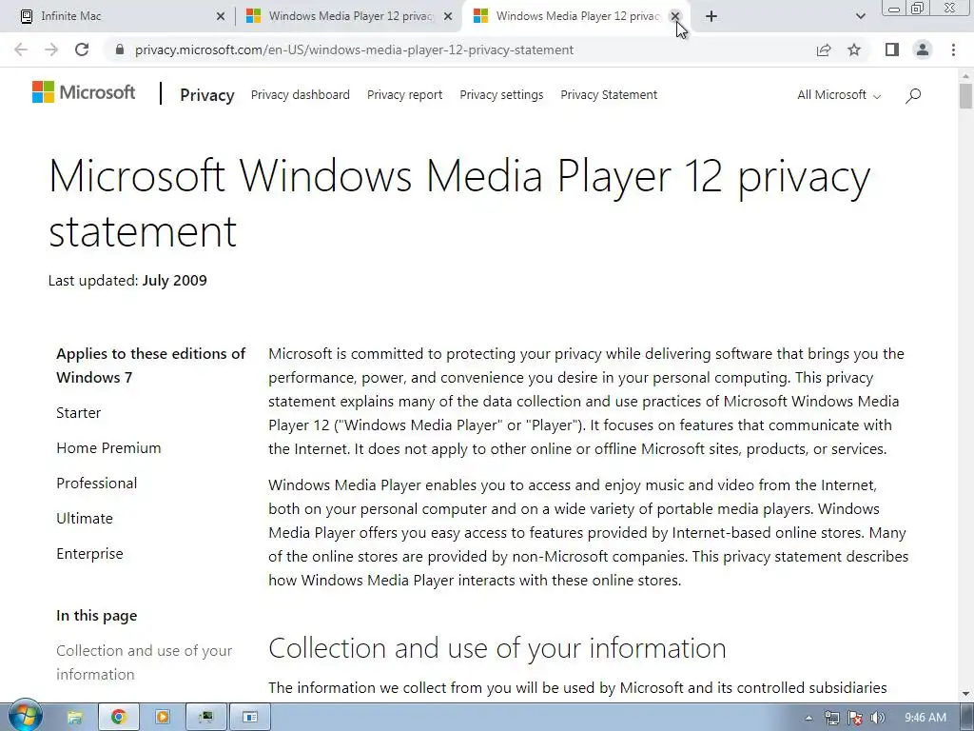Open Chrome's three-dot menu
The height and width of the screenshot is (731, 974).
click(953, 49)
